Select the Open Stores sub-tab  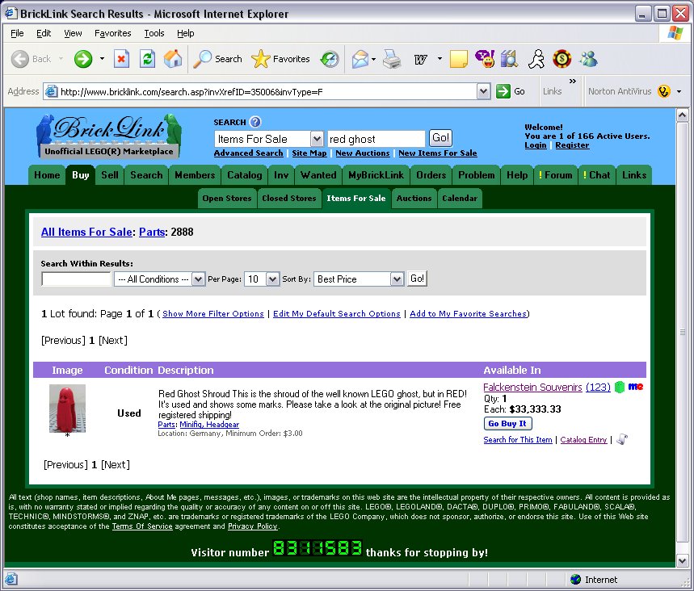(x=227, y=198)
